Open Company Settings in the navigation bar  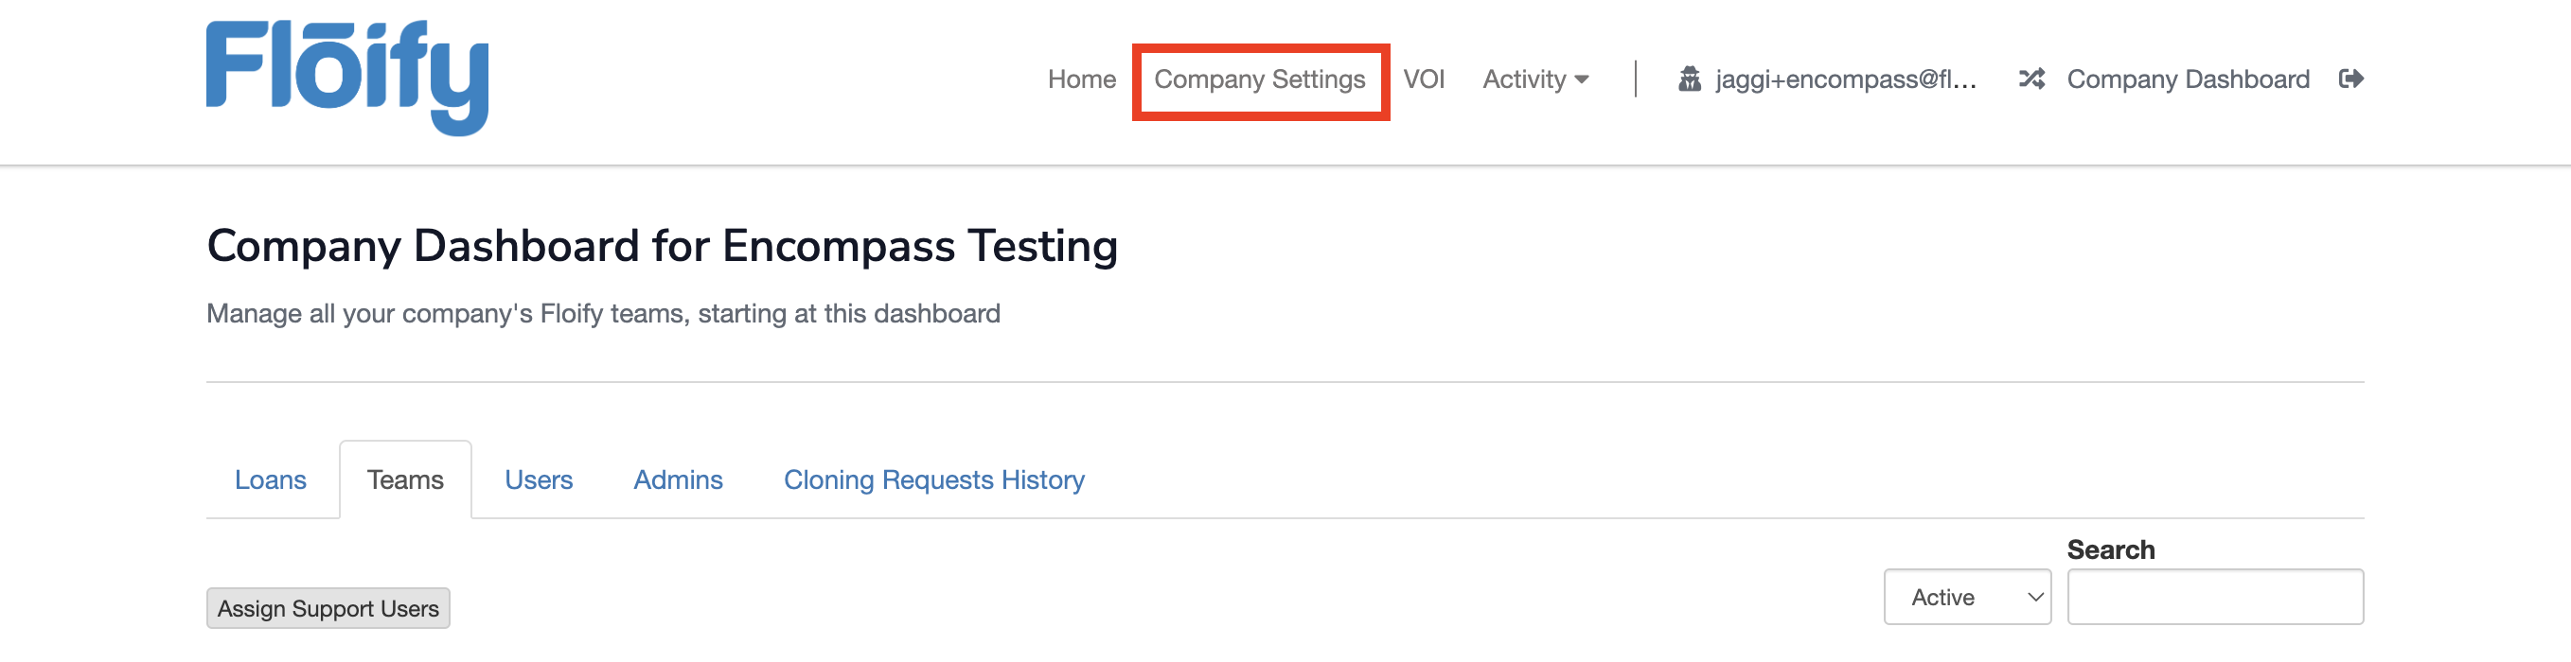click(x=1260, y=79)
